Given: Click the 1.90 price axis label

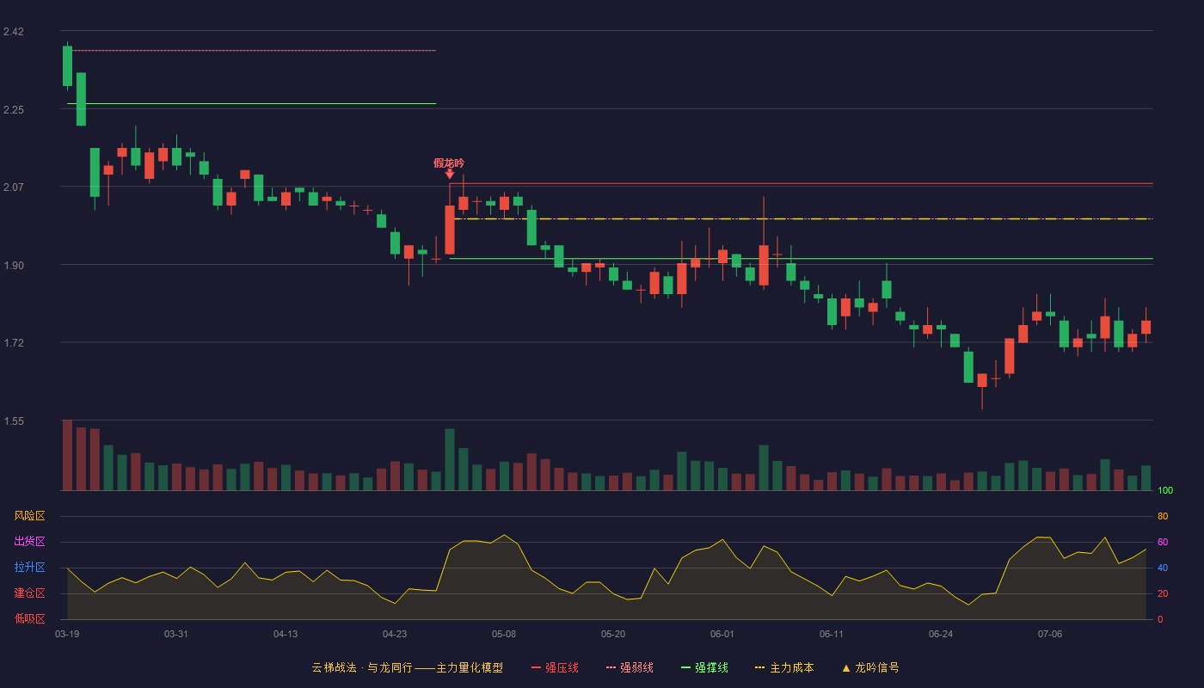Looking at the screenshot, I should pos(14,266).
